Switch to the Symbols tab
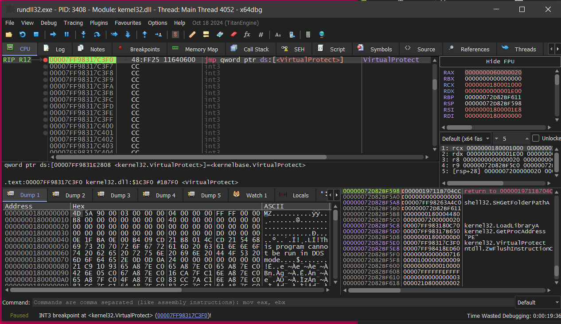This screenshot has height=324, width=561. pos(375,49)
